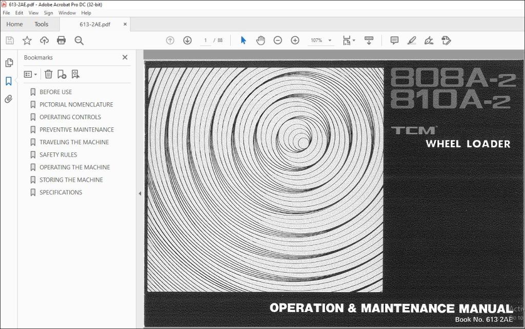The height and width of the screenshot is (329, 525).
Task: Open the Help menu
Action: 86,13
